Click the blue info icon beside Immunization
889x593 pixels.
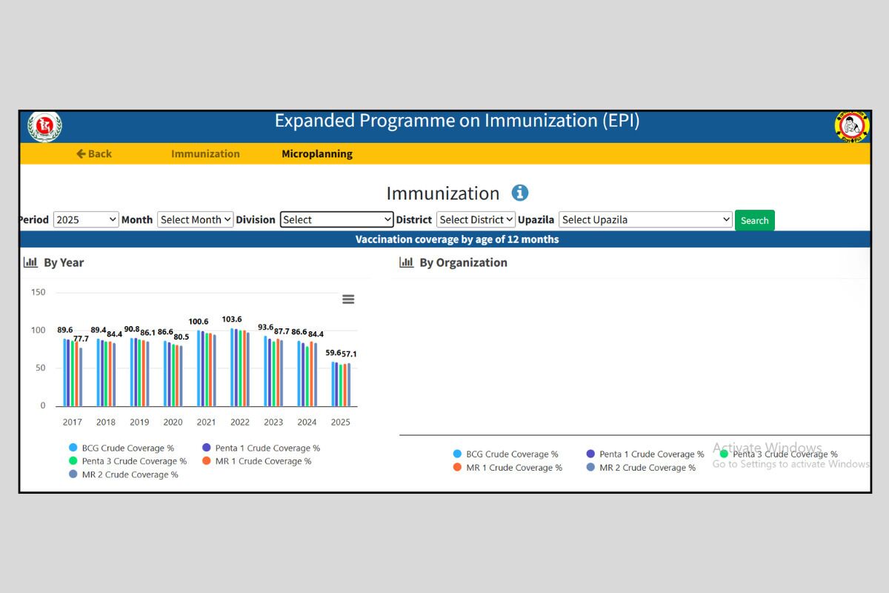pyautogui.click(x=520, y=193)
